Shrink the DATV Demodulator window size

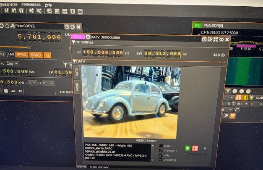click(216, 39)
